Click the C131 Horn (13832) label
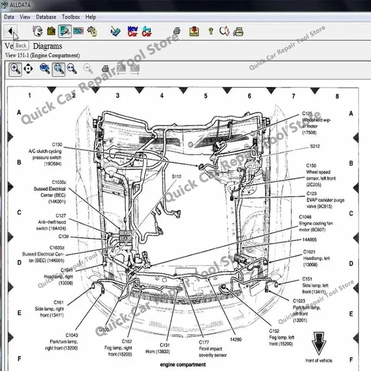The height and width of the screenshot is (371, 371). 158,348
